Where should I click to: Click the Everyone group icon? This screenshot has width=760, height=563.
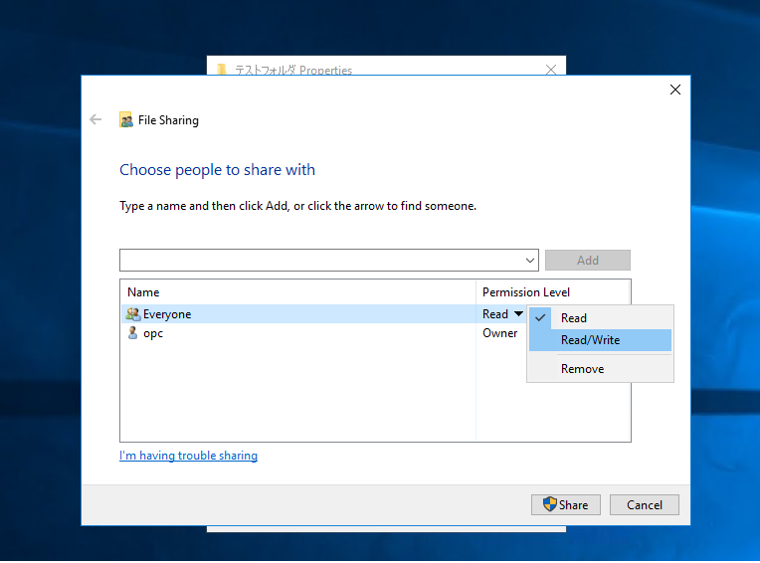tap(133, 314)
